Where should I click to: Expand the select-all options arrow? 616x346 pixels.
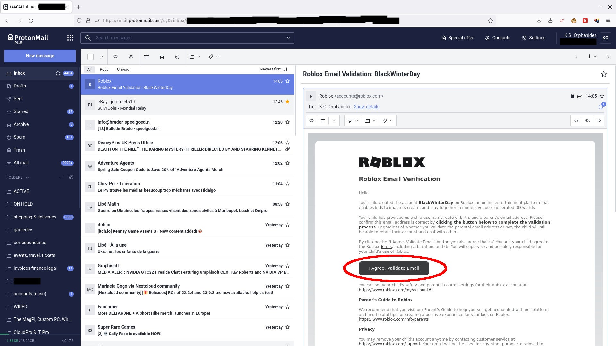pyautogui.click(x=102, y=57)
